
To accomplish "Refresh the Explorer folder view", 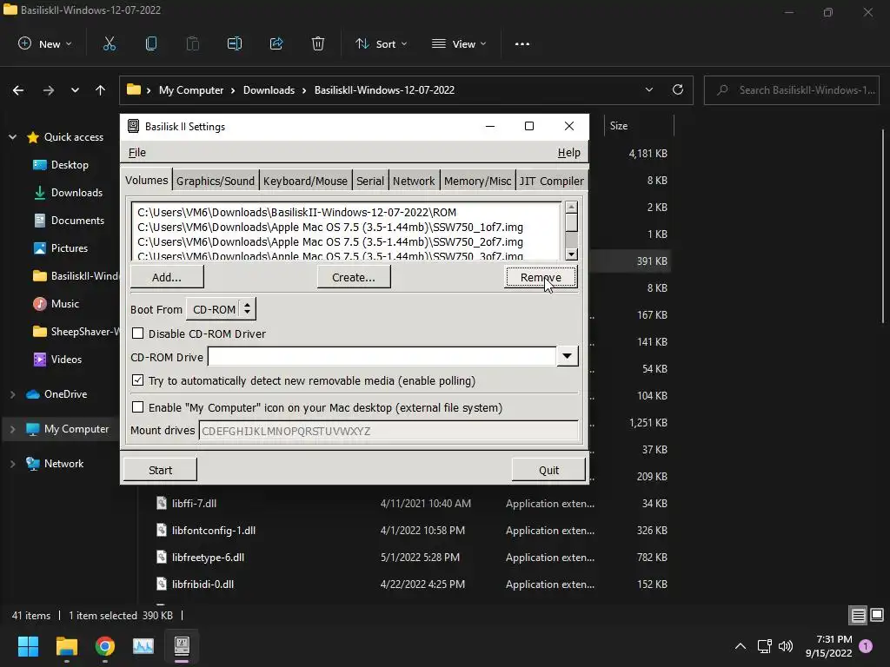I will point(678,89).
